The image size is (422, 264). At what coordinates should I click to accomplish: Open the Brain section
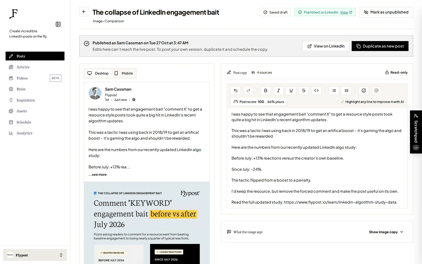pyautogui.click(x=35, y=89)
